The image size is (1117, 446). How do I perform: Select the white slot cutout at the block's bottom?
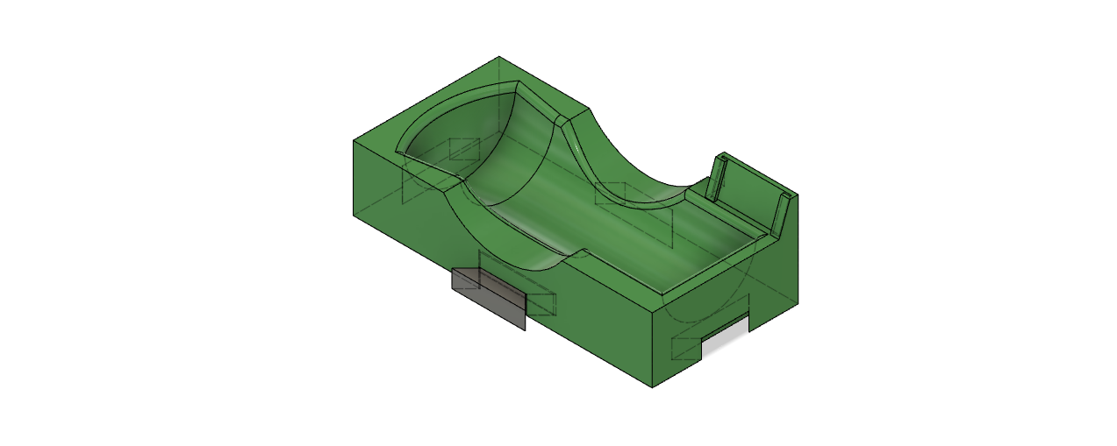click(x=725, y=336)
